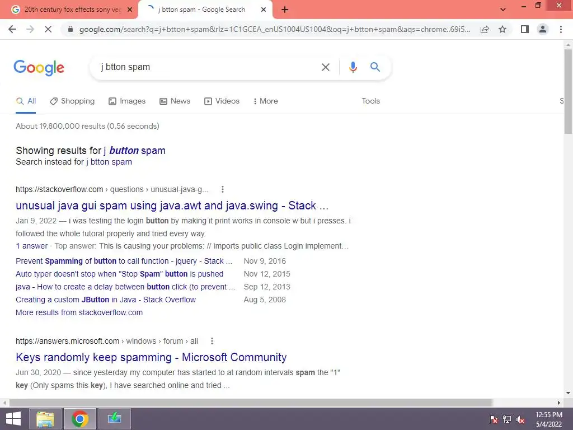Open a new tab with the plus button

(285, 10)
